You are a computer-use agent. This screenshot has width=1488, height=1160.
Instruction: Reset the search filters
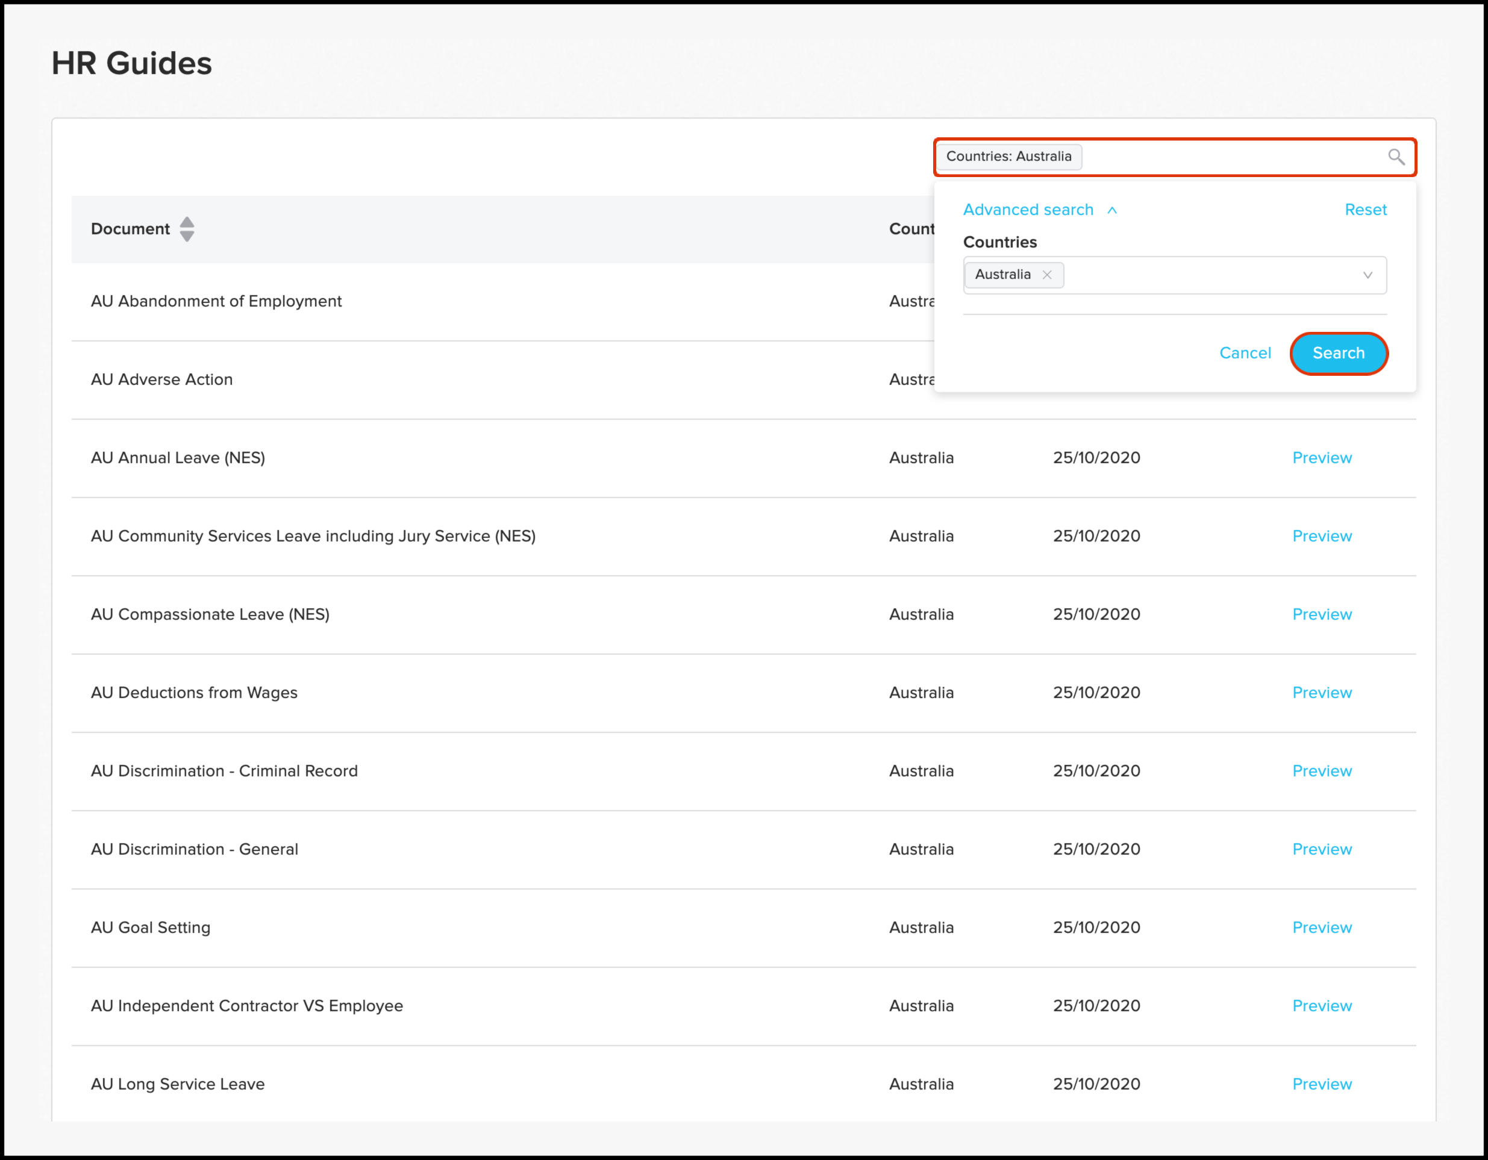pyautogui.click(x=1365, y=210)
